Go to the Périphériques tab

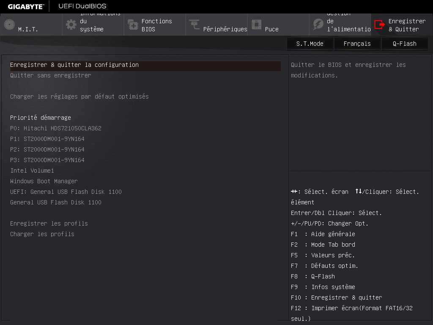(217, 25)
